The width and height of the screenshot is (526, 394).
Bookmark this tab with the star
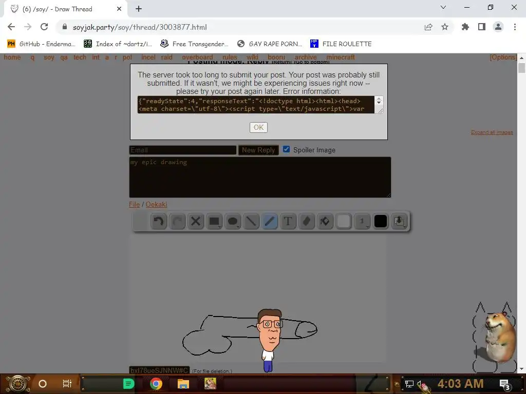tap(445, 27)
